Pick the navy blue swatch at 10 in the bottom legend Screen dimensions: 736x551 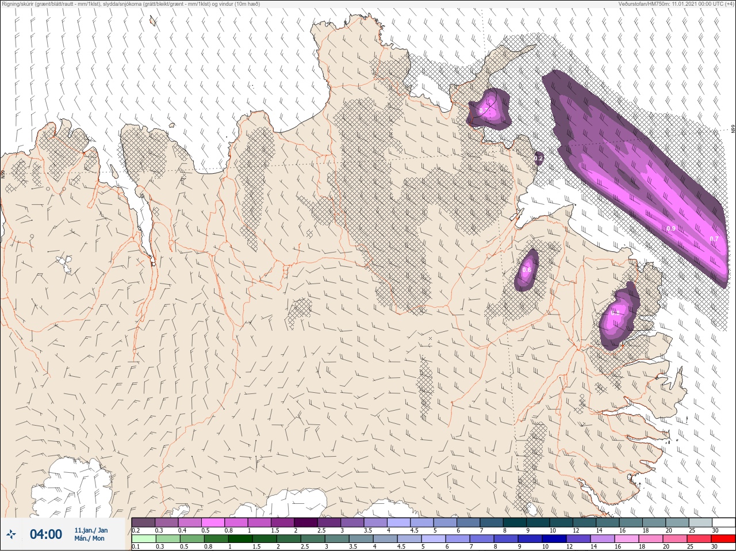(x=554, y=539)
